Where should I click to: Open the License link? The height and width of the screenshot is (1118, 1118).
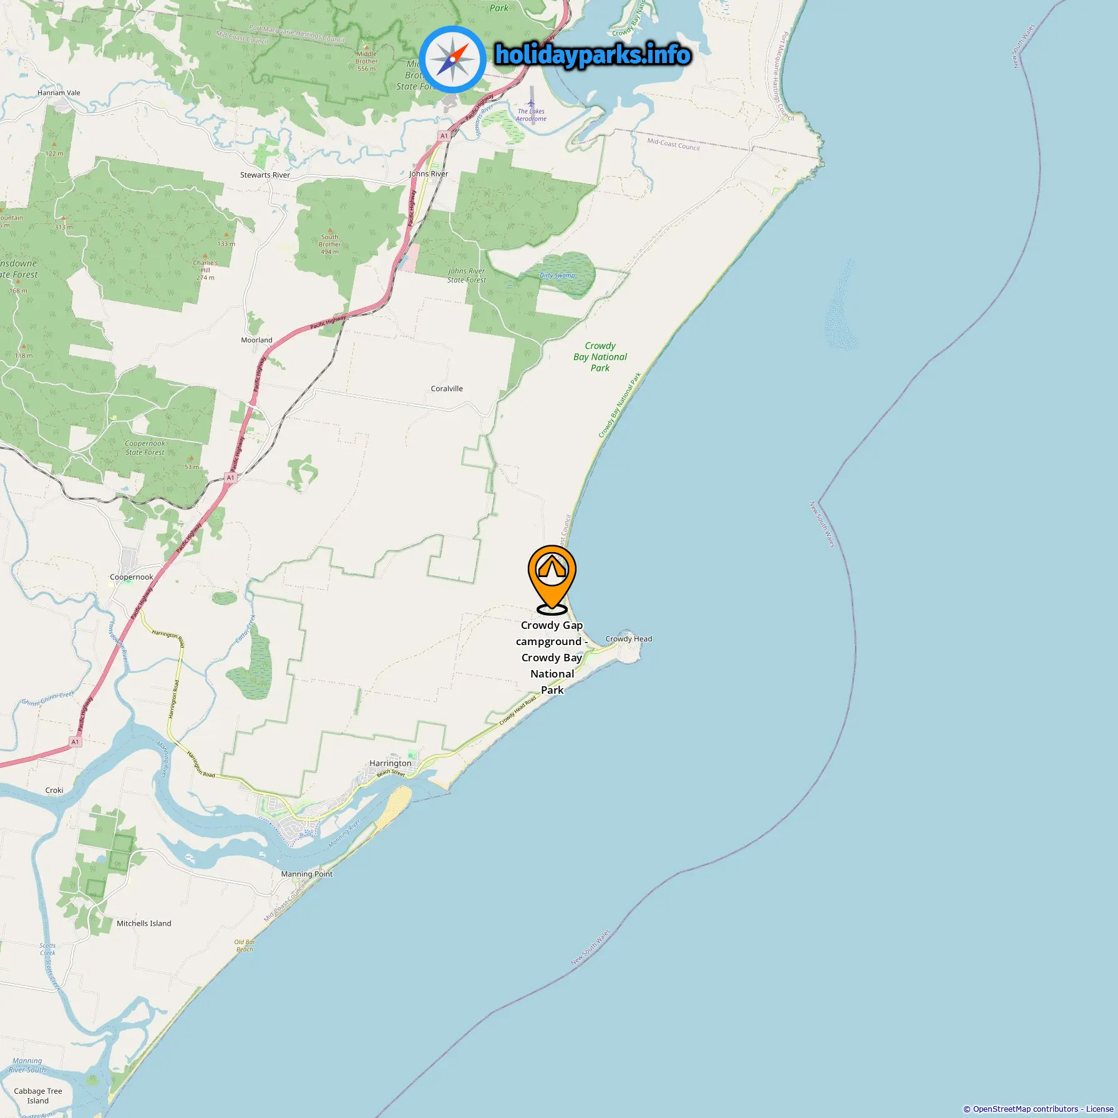tap(1099, 1109)
